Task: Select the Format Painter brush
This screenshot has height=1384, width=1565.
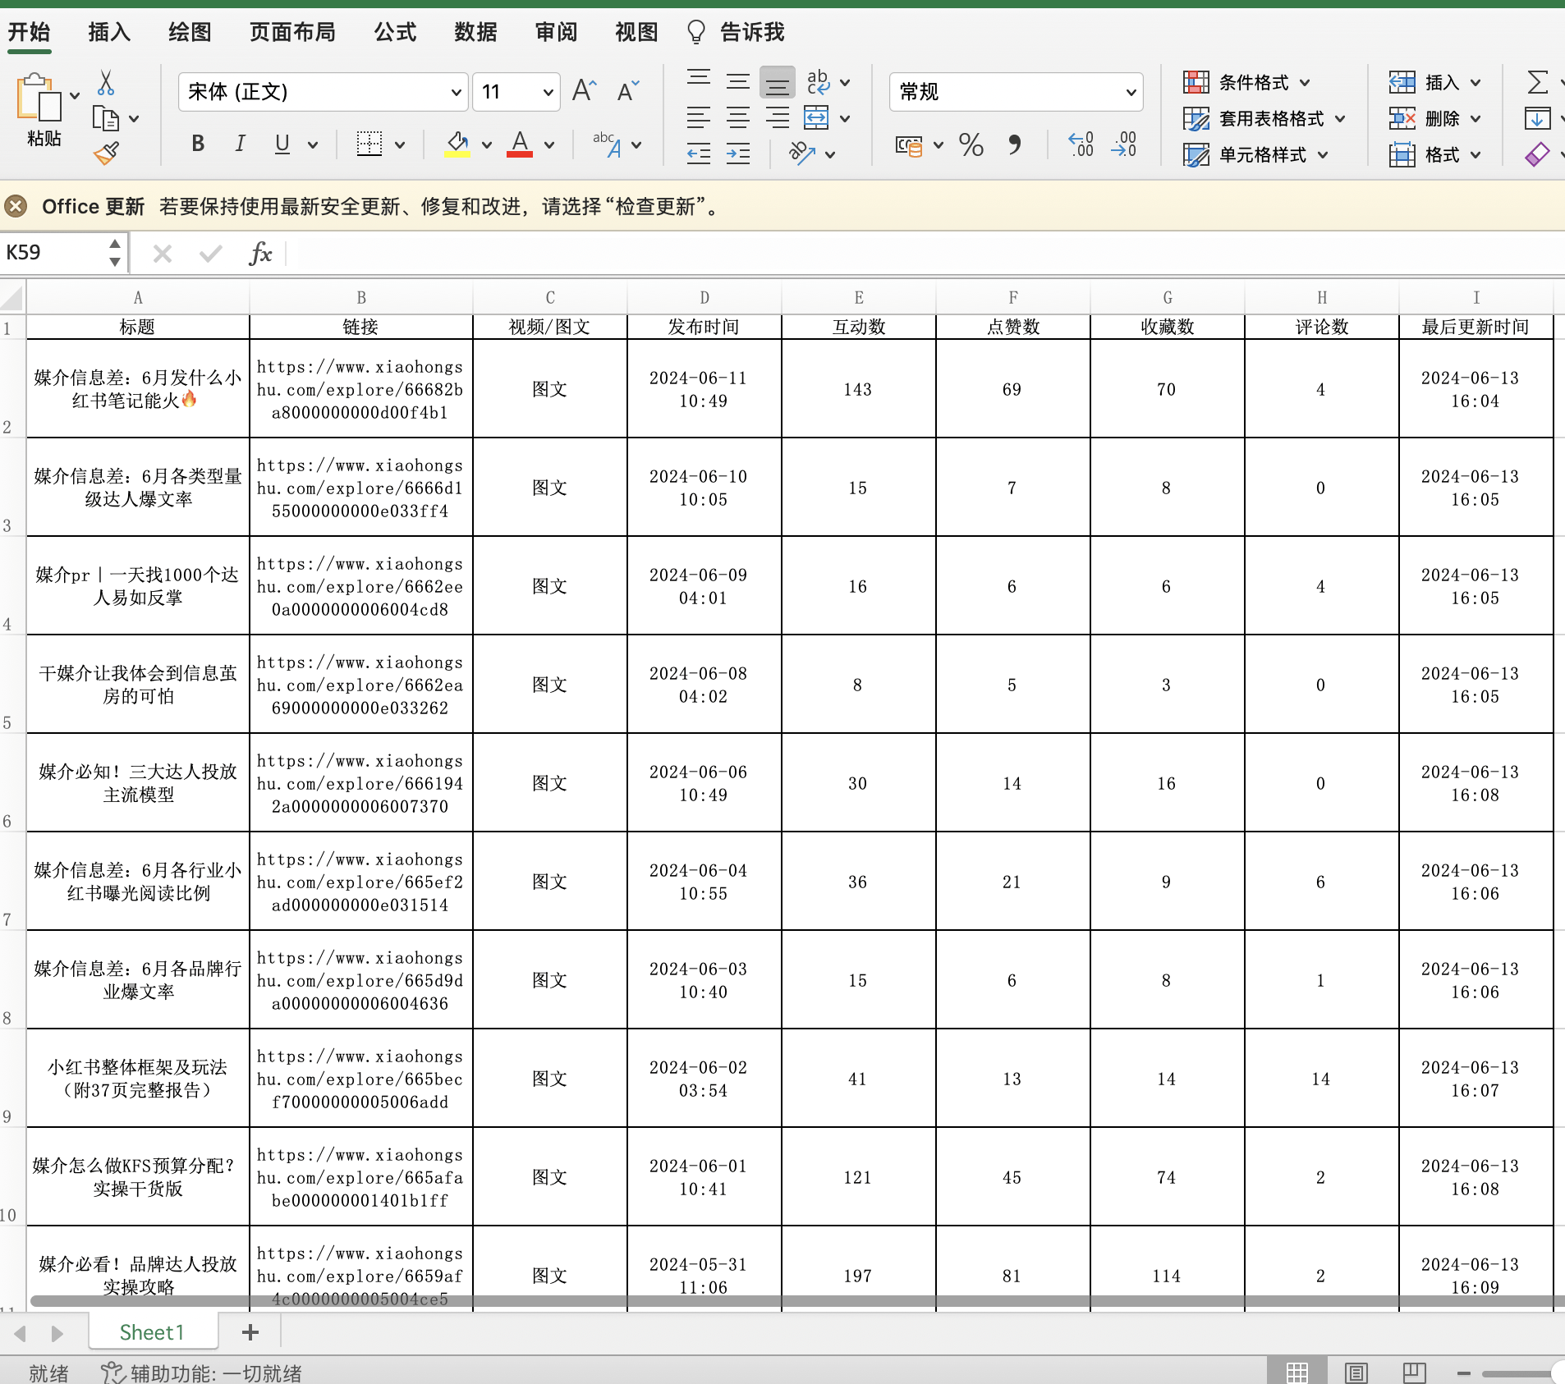Action: coord(106,153)
